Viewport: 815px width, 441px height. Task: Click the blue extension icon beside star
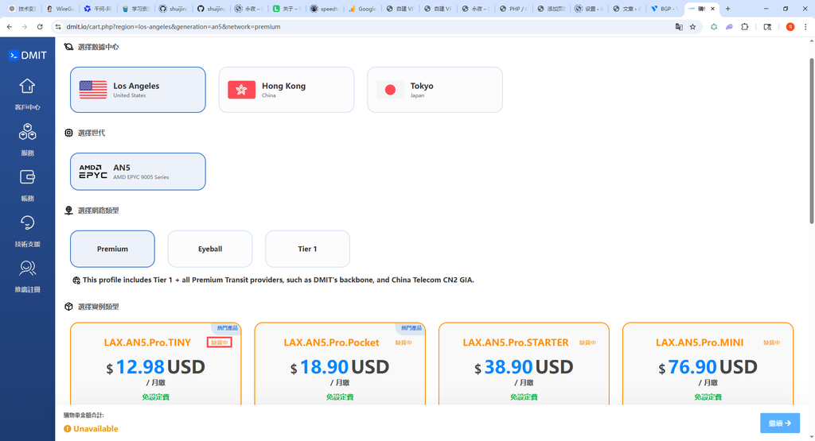click(x=714, y=26)
